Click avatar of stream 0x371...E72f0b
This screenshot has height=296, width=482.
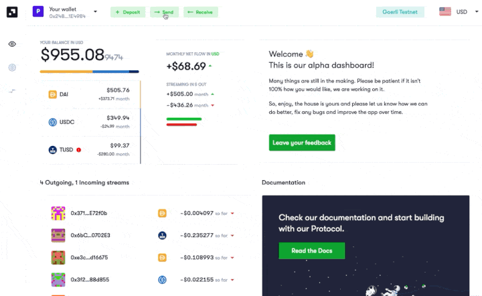58,213
